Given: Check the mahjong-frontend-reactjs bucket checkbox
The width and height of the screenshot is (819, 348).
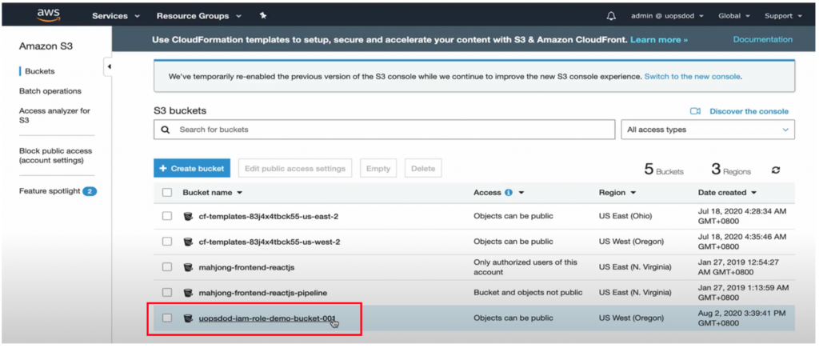Looking at the screenshot, I should pos(167,266).
